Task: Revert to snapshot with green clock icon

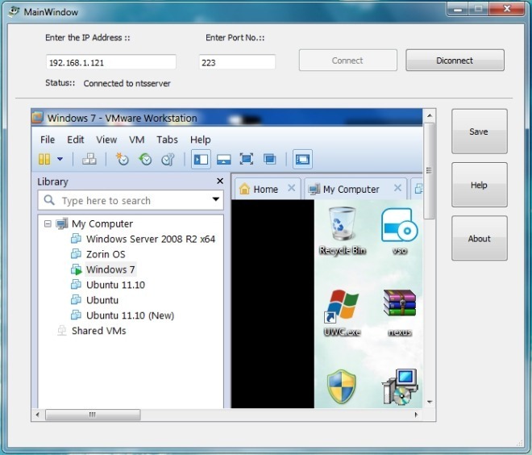Action: [146, 159]
